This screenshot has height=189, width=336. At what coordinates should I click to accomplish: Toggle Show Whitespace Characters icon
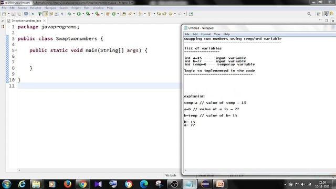[x=62, y=14]
